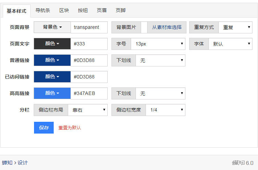Open the 背景色 color picker dropdown
The image size is (258, 170).
(x=52, y=27)
